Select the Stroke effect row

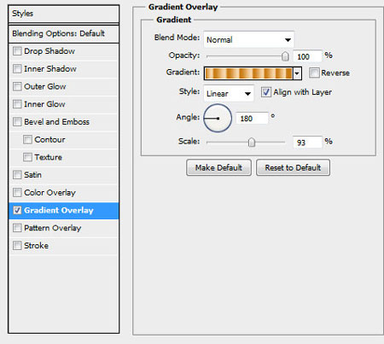64,246
